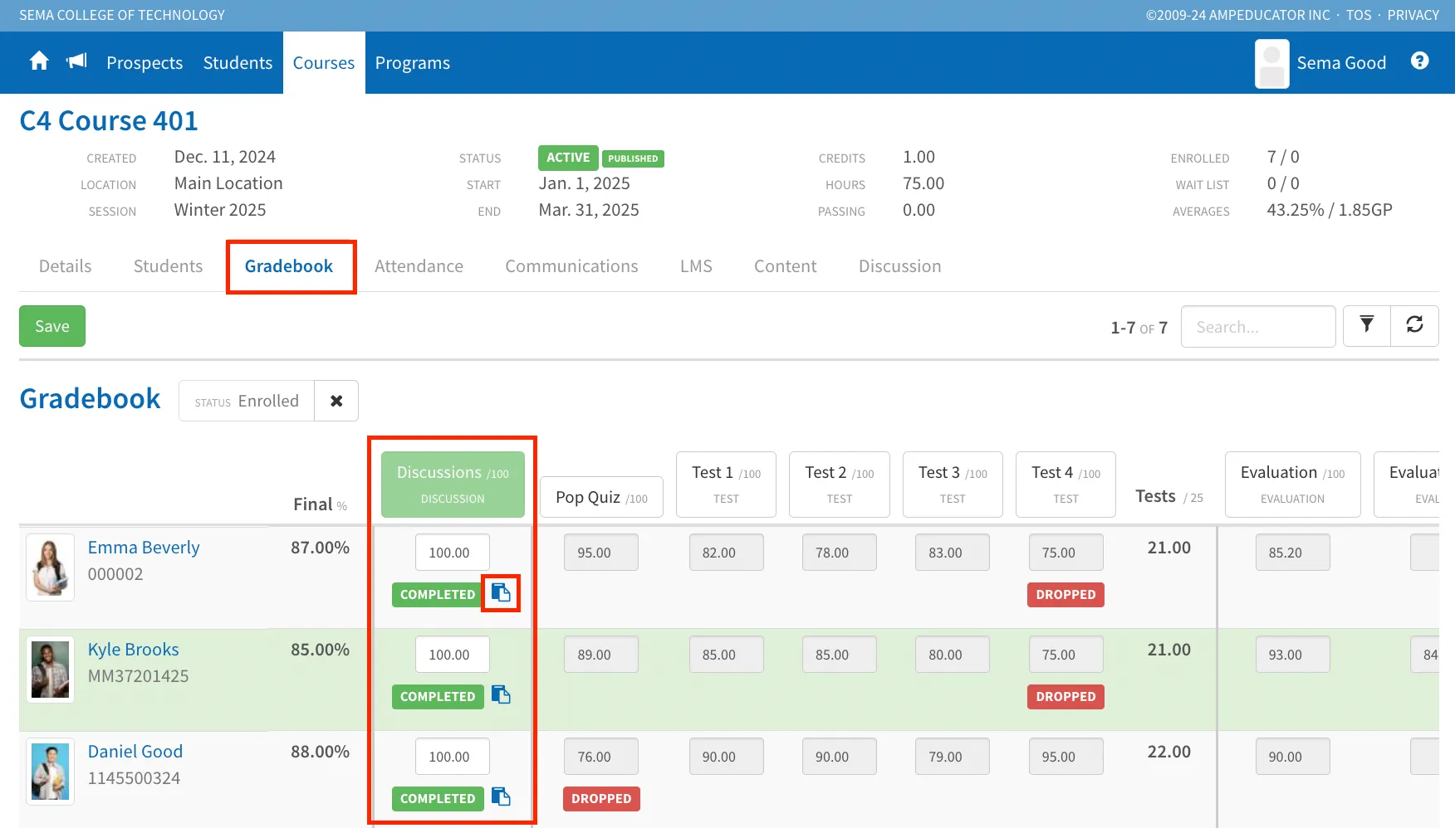Click the green Save button
The height and width of the screenshot is (828, 1455).
click(52, 326)
